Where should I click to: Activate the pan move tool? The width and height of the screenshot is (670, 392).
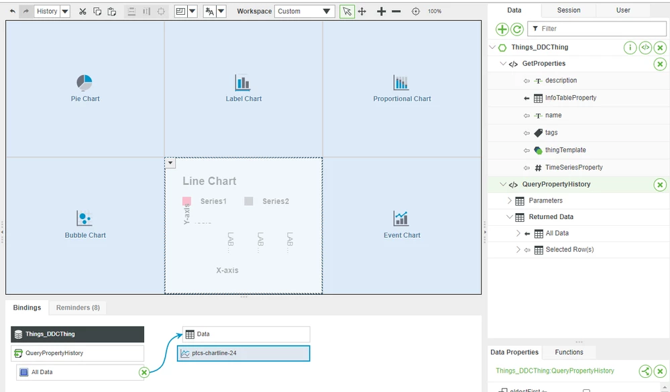pyautogui.click(x=362, y=11)
